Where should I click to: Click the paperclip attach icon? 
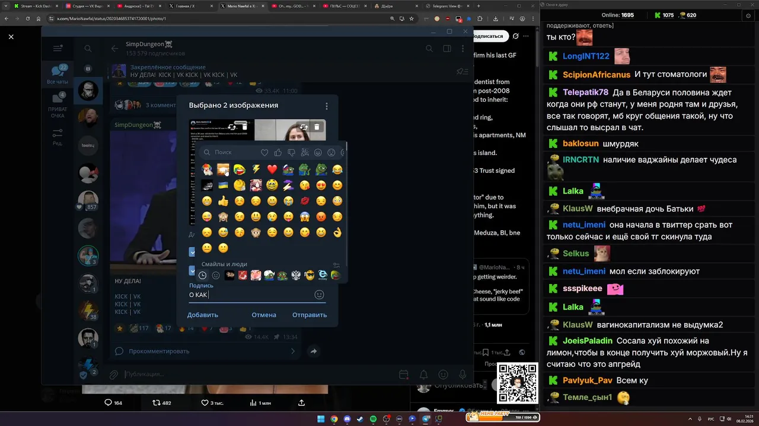click(x=113, y=374)
